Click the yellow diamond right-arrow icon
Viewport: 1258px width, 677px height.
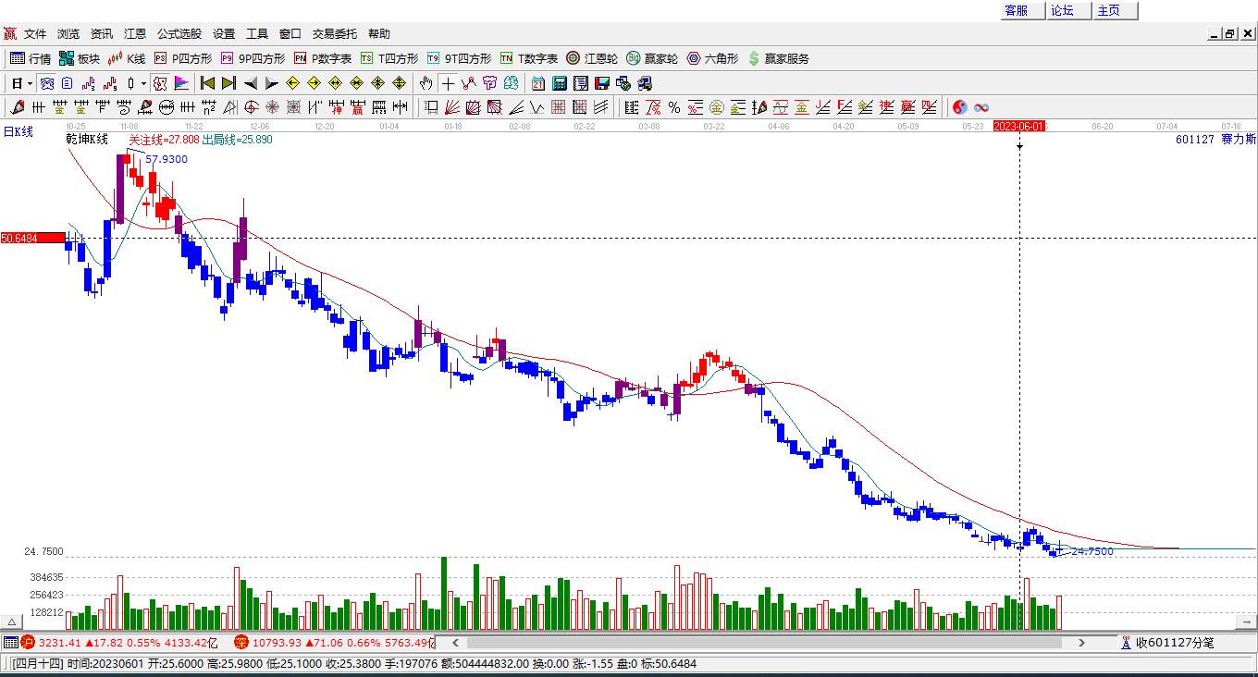[314, 83]
